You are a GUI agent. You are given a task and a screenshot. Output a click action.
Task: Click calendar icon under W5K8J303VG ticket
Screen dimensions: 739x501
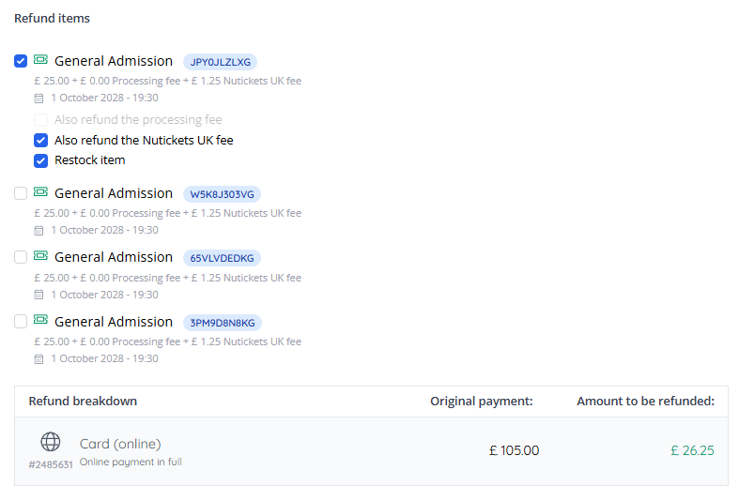pos(38,230)
